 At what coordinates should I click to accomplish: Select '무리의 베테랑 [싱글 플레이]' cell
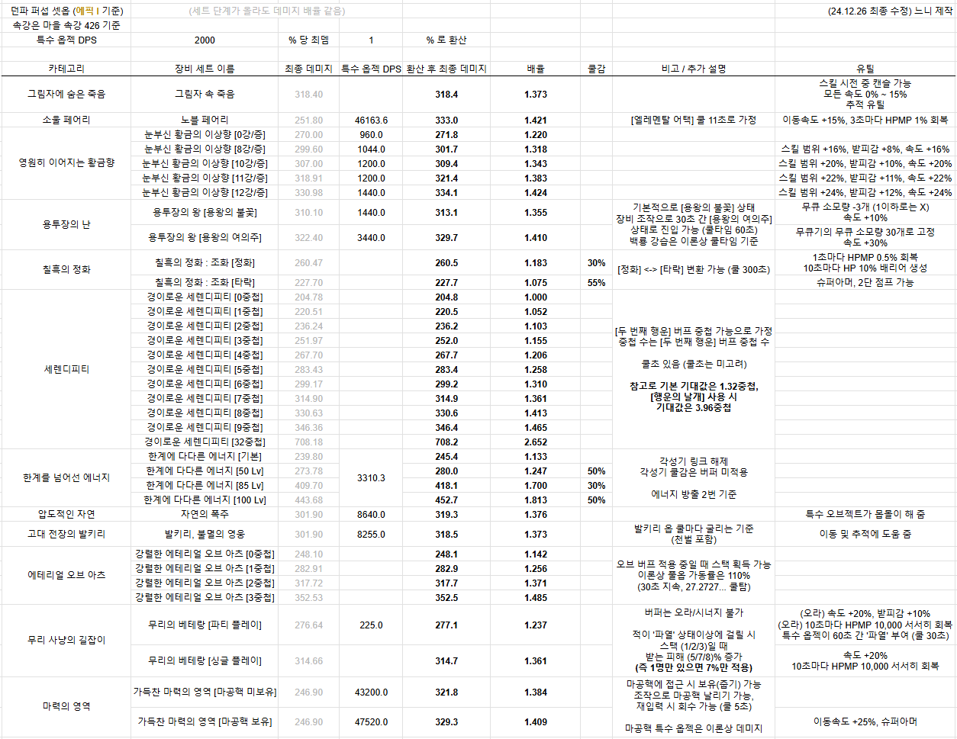[x=205, y=661]
